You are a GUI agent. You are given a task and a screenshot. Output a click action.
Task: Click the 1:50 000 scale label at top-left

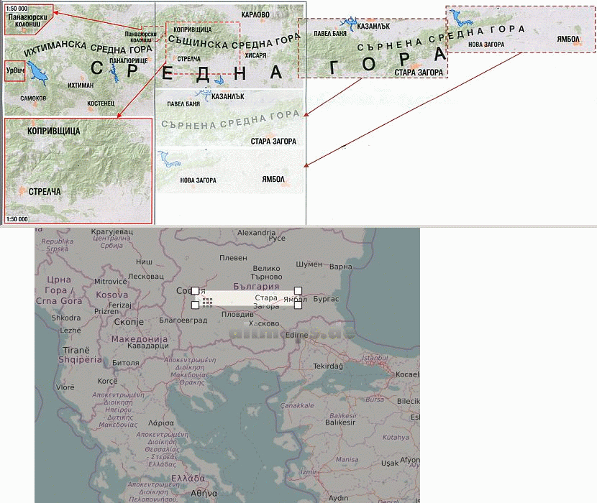[x=17, y=9]
